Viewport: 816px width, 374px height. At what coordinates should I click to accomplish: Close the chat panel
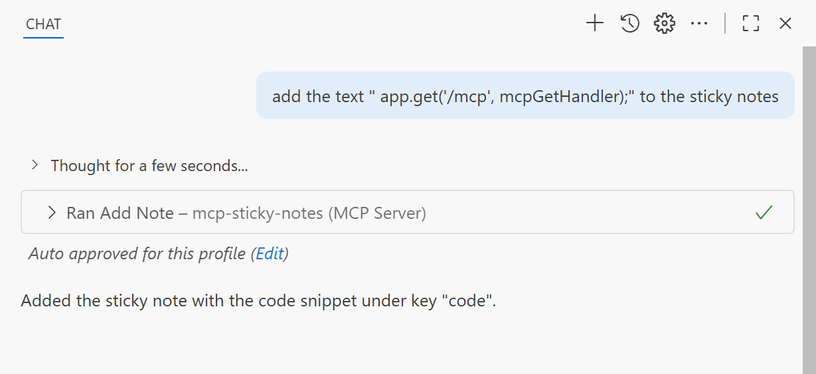[785, 24]
